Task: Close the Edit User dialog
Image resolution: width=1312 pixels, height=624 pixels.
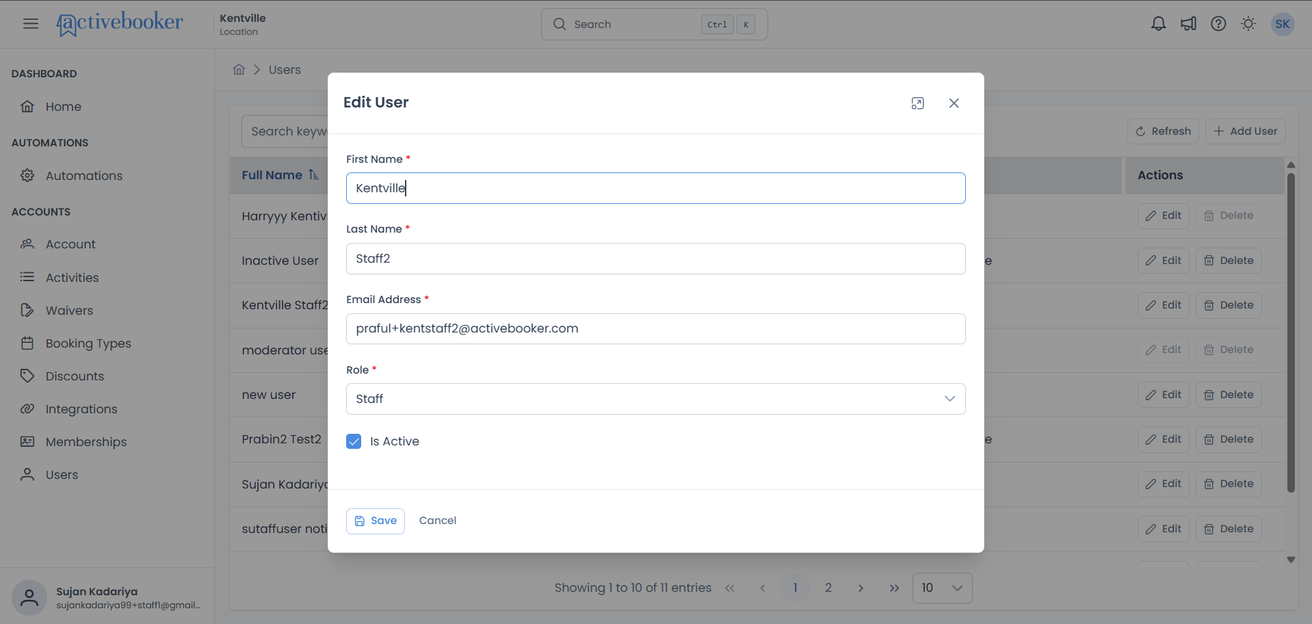Action: [954, 103]
